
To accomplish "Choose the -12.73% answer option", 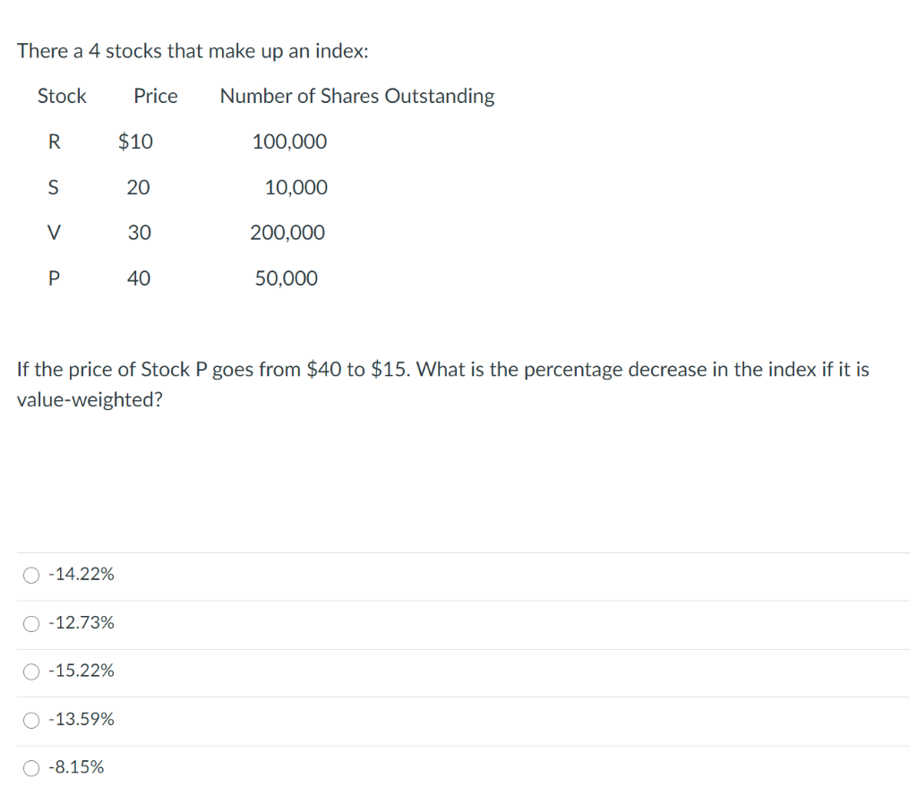I will click(31, 623).
